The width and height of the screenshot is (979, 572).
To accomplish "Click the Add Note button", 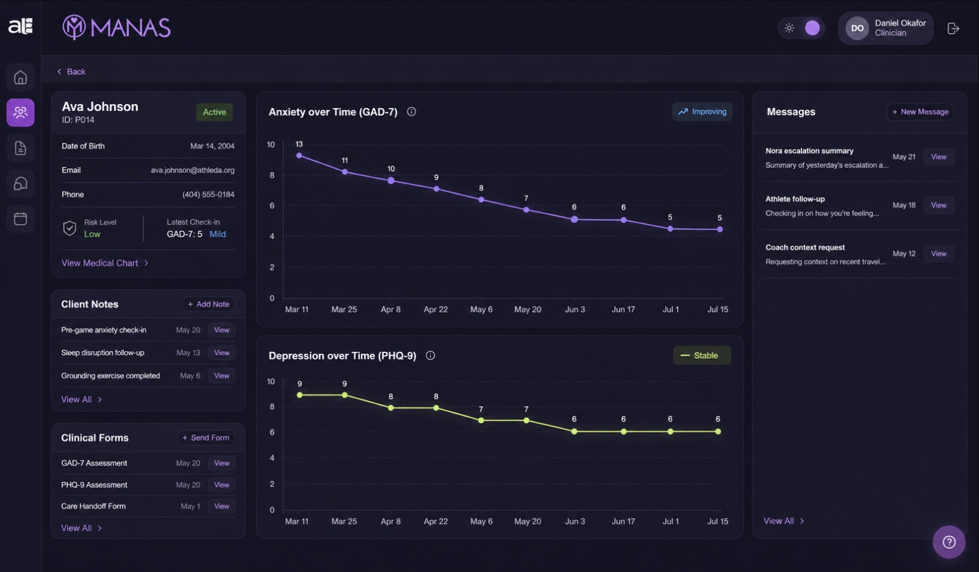I will (208, 304).
